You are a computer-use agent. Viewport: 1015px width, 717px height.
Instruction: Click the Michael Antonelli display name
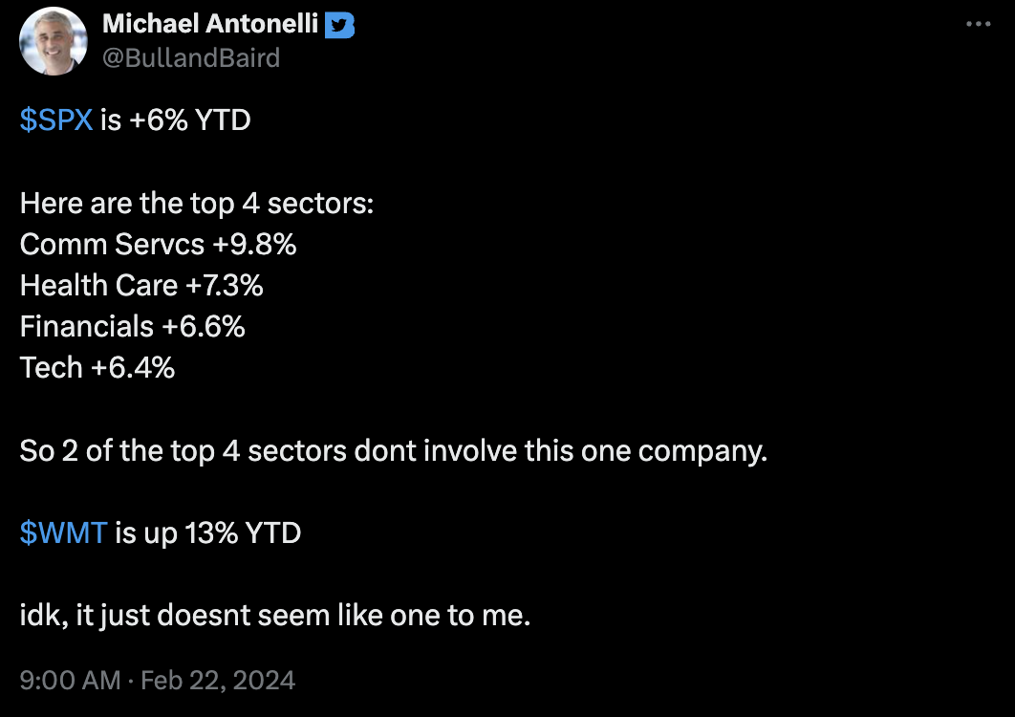pos(210,24)
